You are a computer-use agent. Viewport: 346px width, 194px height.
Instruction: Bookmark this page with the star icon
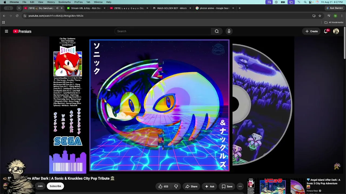click(x=320, y=16)
